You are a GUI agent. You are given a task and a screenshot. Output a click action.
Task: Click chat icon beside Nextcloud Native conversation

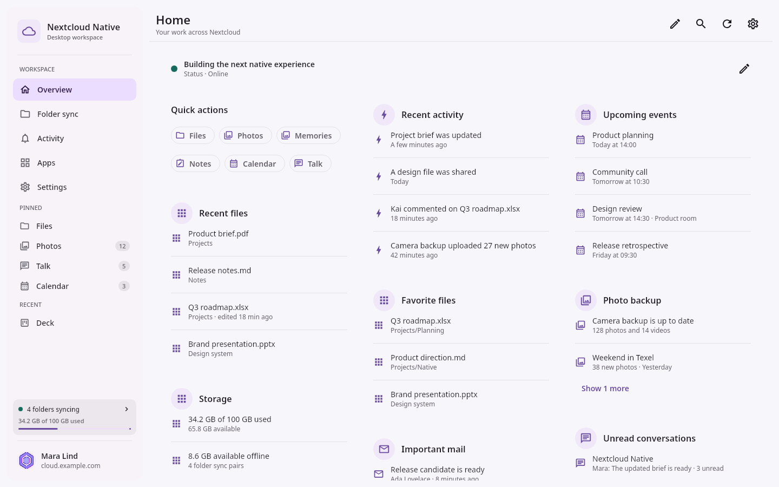coord(580,463)
